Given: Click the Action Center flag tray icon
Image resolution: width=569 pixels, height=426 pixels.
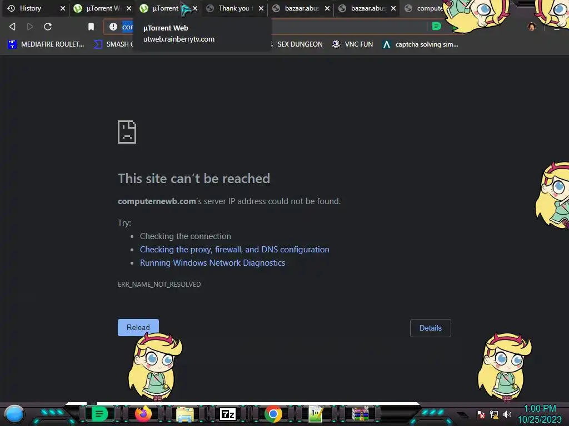Looking at the screenshot, I should (481, 414).
